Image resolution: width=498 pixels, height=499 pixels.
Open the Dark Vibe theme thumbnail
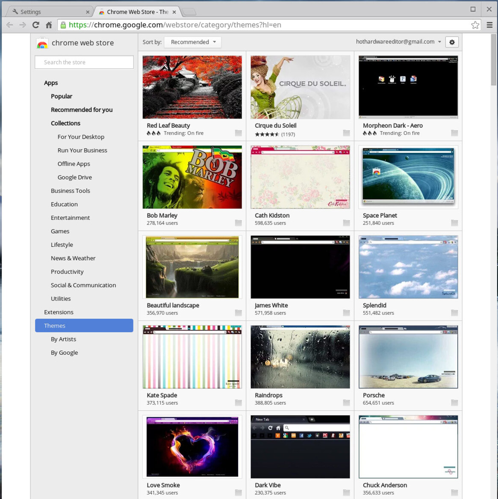[300, 447]
